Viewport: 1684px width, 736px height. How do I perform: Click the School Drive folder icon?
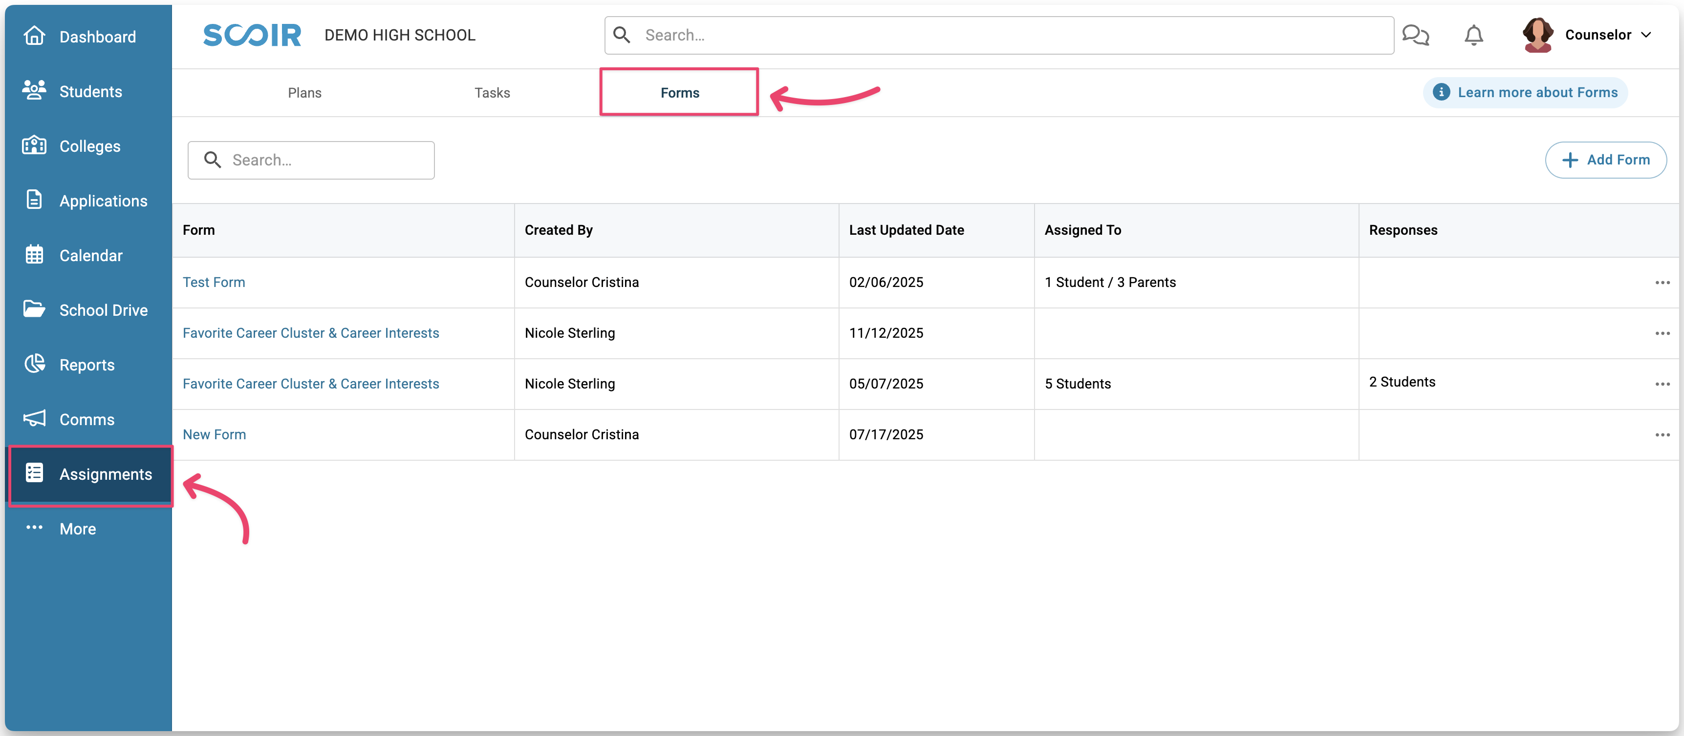[34, 309]
